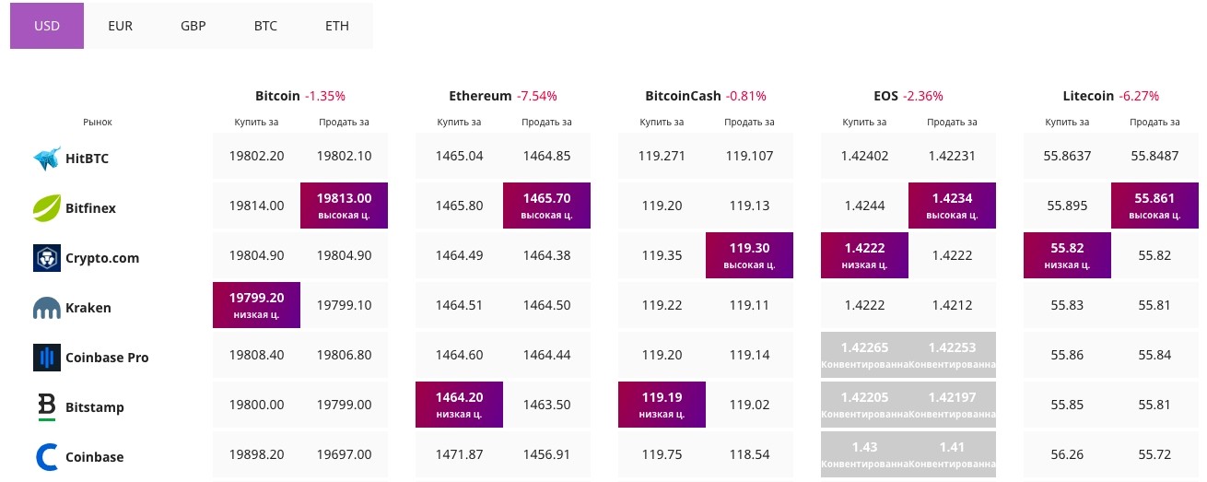Switch to the BTC currency tab
This screenshot has height=482, width=1207.
[265, 26]
